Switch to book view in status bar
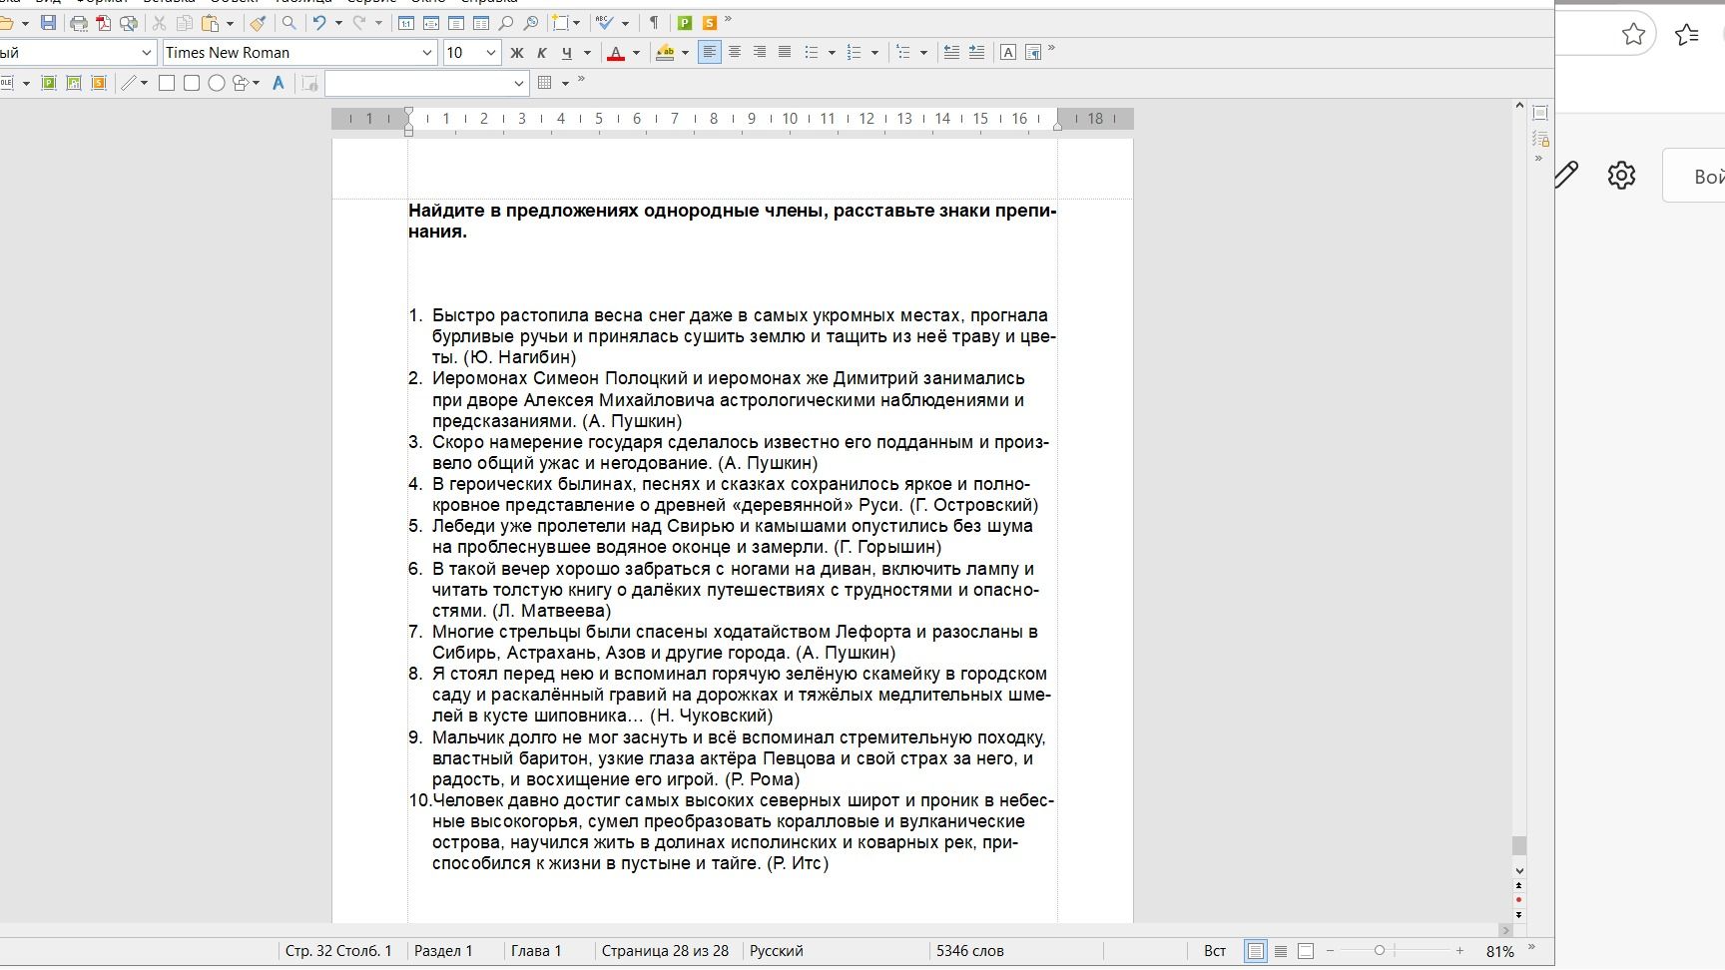 point(1306,951)
